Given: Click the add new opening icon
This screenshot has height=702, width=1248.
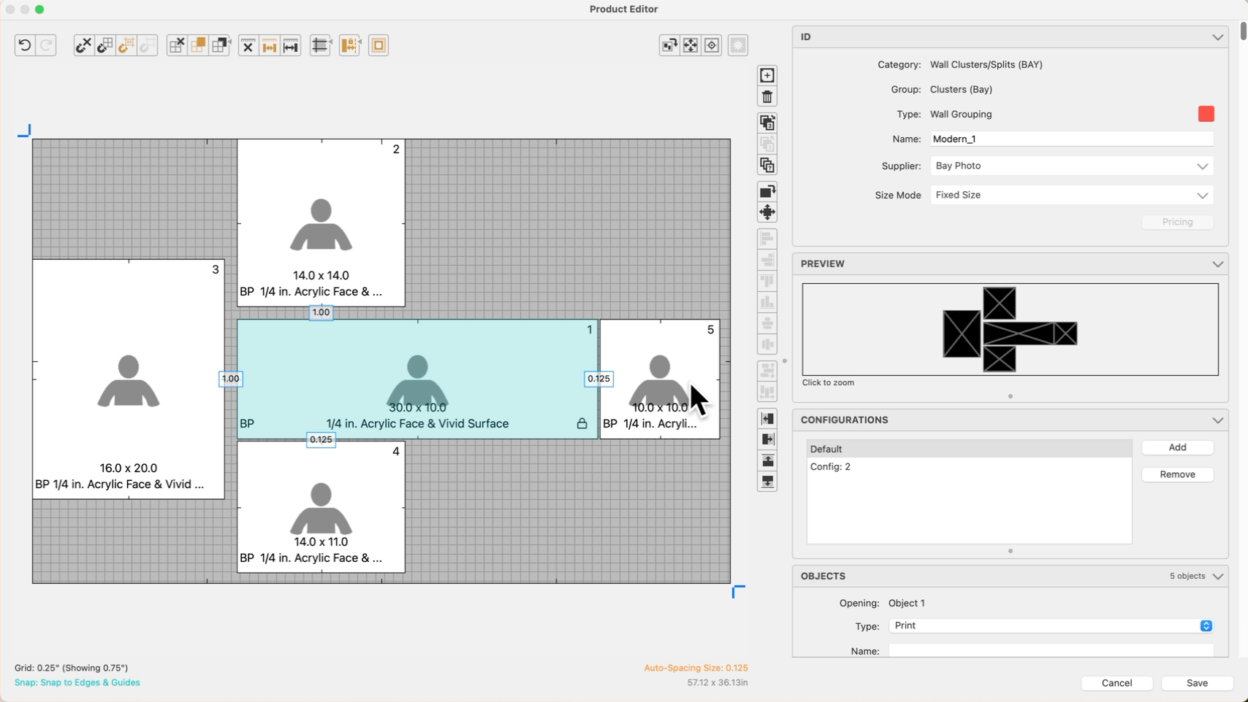Looking at the screenshot, I should point(767,76).
